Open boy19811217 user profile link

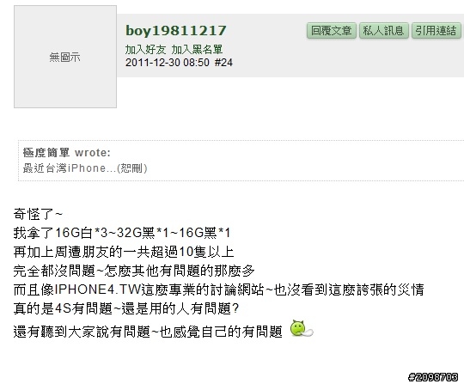point(176,30)
